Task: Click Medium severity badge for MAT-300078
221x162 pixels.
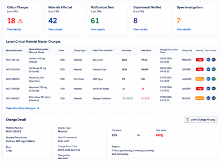Action: click(200, 79)
